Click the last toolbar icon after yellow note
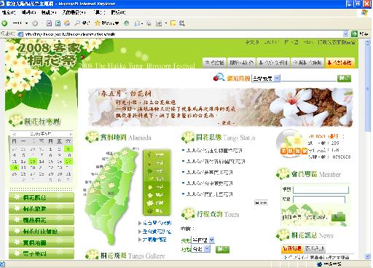Image resolution: width=373 pixels, height=268 pixels. point(181,23)
